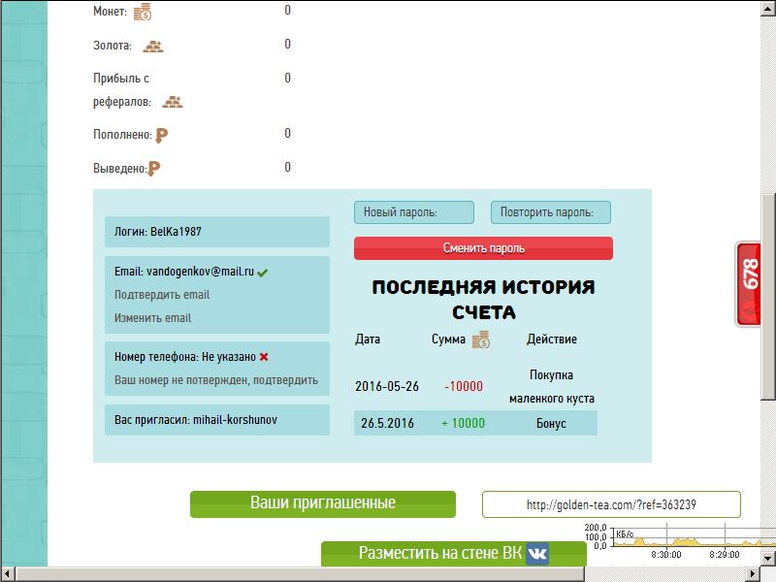The image size is (776, 582).
Task: Click the Email: vandogenkov@mail.ru text
Action: coord(184,272)
